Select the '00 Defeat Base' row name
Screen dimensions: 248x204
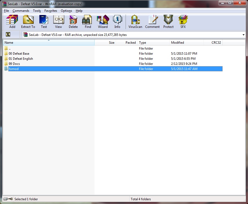pos(19,54)
